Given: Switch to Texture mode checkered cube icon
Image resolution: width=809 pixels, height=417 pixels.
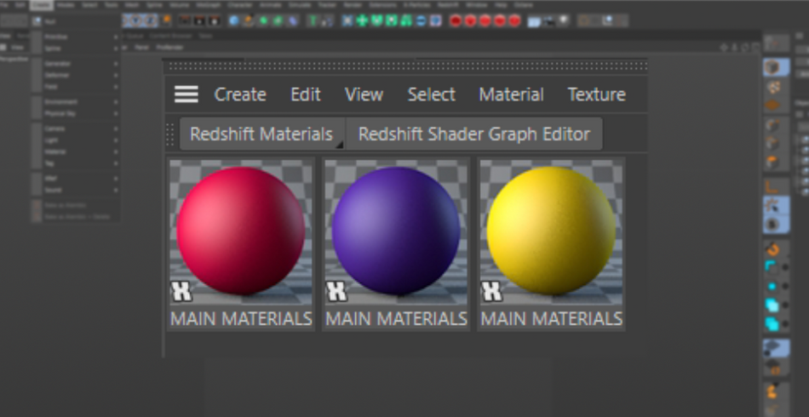Looking at the screenshot, I should pos(773,87).
